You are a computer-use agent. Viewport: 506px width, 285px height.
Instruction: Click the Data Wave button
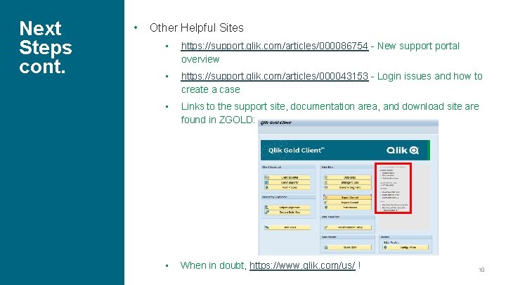(287, 227)
